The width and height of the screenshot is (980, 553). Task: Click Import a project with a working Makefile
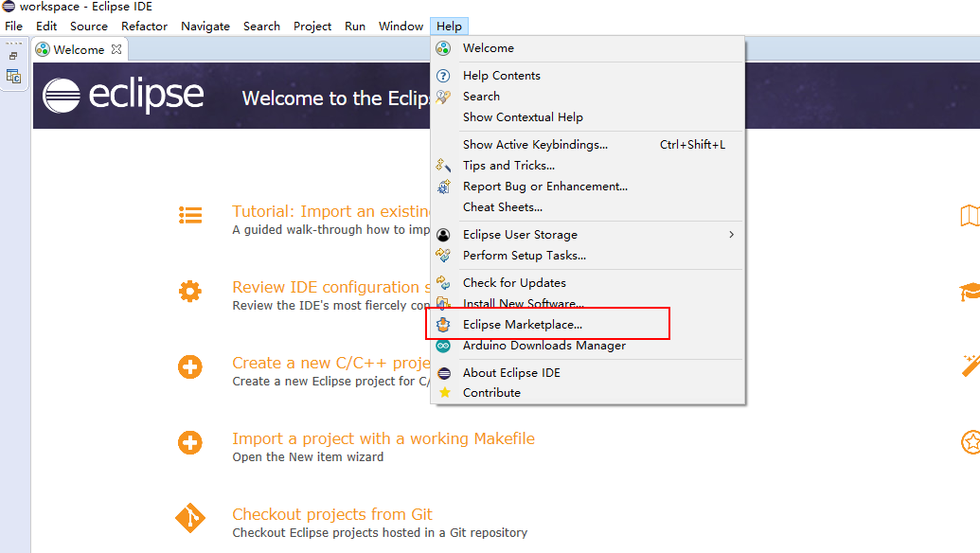tap(383, 438)
